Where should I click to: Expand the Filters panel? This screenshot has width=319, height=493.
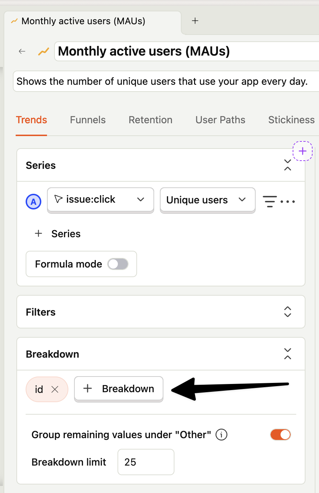(288, 312)
